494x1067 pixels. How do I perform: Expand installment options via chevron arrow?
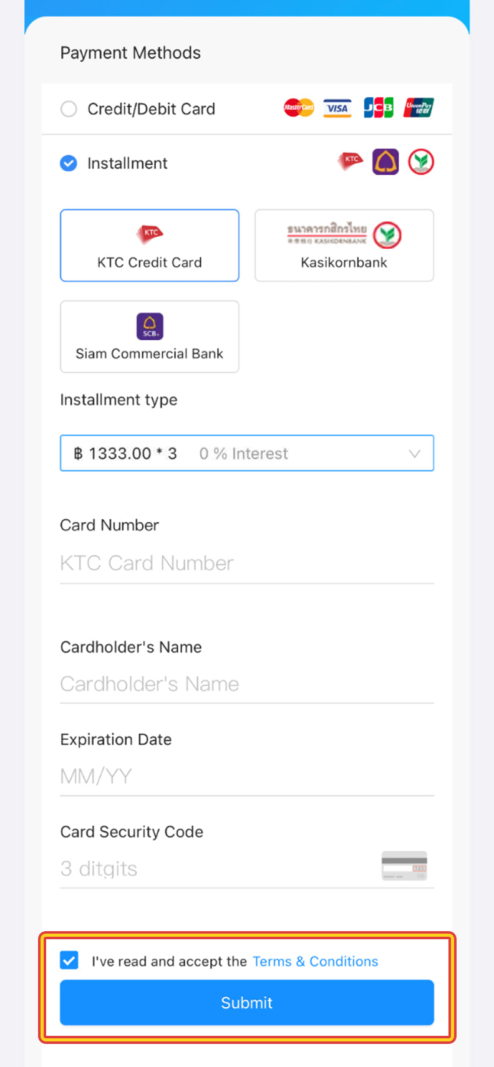tap(414, 454)
